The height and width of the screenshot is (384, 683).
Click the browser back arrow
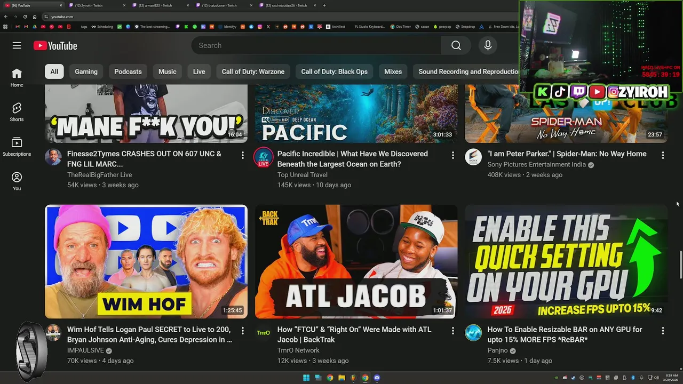click(6, 17)
